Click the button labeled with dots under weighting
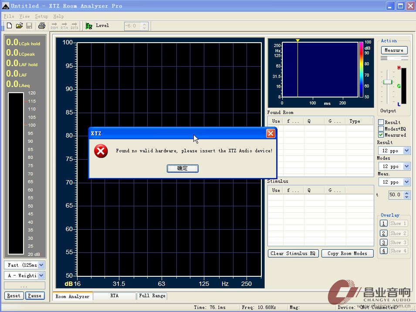 (24, 286)
